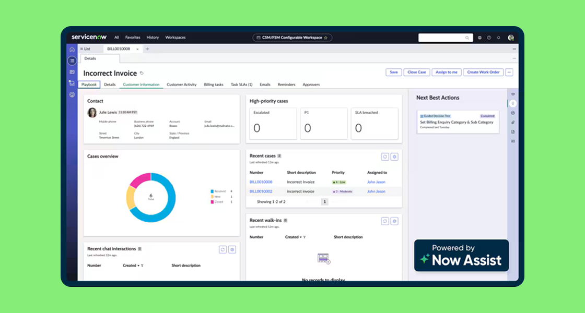This screenshot has width=585, height=313.
Task: Select the Next Best Actions lightbulb icon
Action: (512, 104)
